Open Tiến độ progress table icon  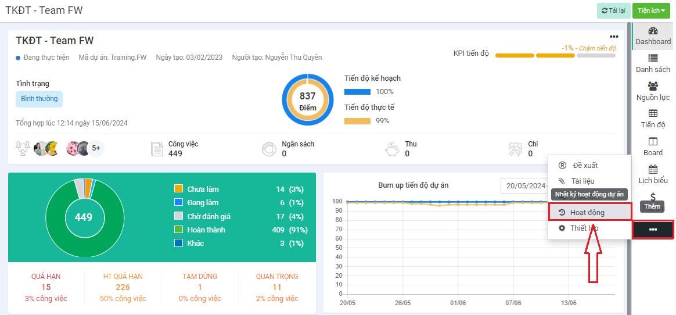653,119
